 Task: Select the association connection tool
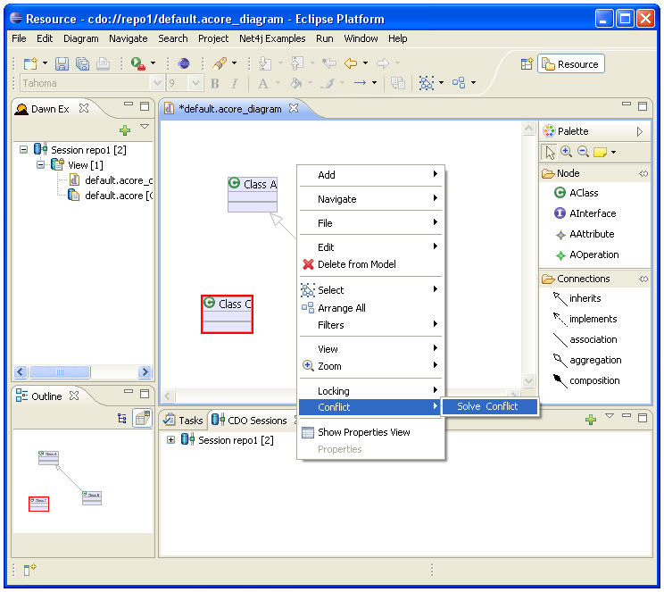[x=585, y=340]
